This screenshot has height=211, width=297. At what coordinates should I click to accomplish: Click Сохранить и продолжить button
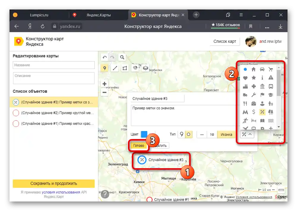click(54, 184)
